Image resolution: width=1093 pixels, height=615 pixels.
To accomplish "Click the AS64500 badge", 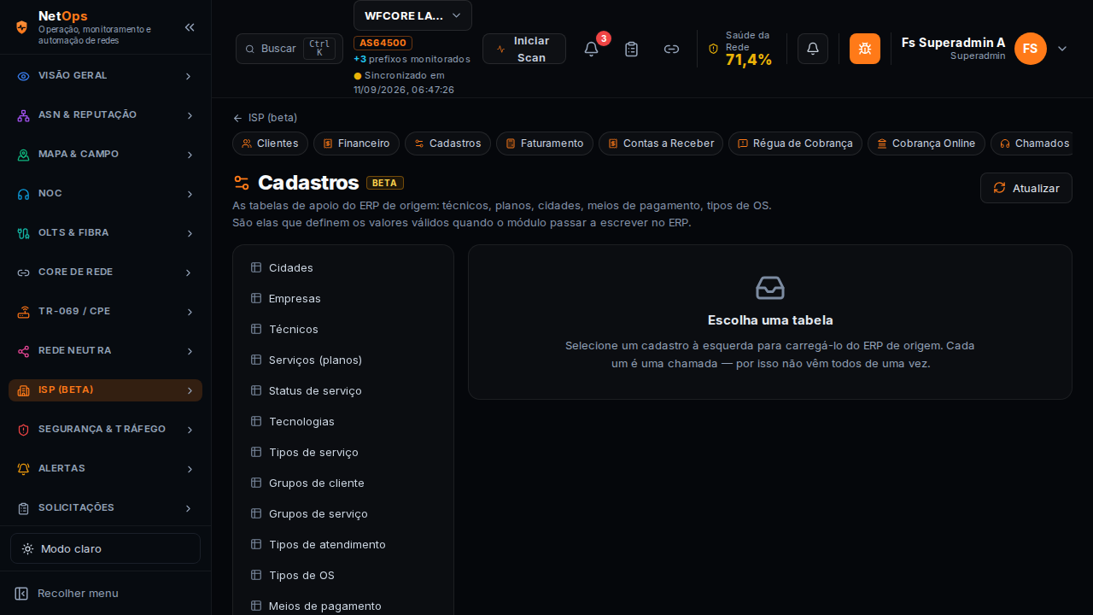I will [x=383, y=43].
